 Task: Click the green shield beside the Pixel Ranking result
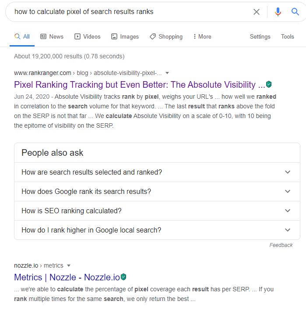pyautogui.click(x=269, y=84)
